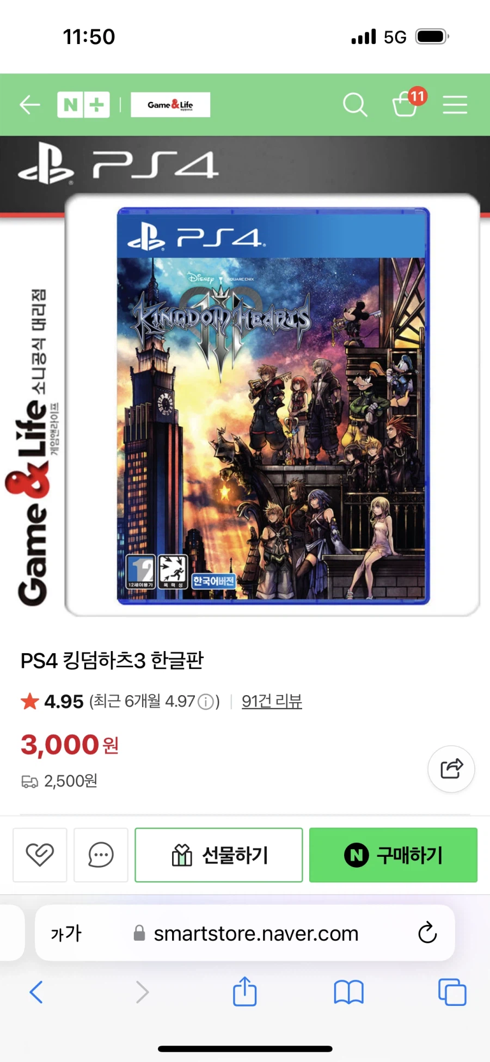Open Safari share sheet icon
Viewport: 490px width, 1062px height.
245,991
